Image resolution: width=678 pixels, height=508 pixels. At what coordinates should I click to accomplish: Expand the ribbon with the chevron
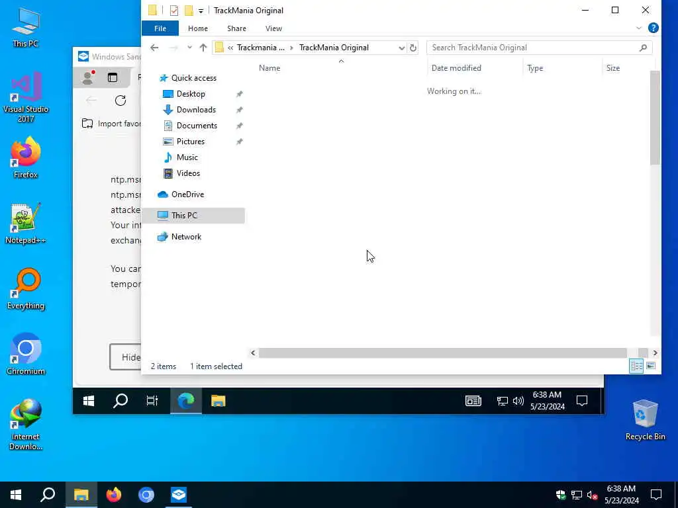coord(639,28)
